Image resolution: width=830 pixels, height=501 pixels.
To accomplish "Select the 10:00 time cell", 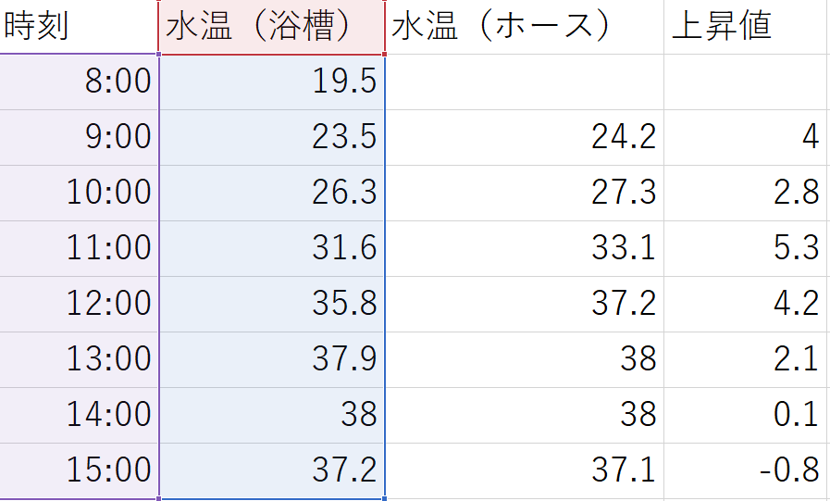I will (79, 194).
